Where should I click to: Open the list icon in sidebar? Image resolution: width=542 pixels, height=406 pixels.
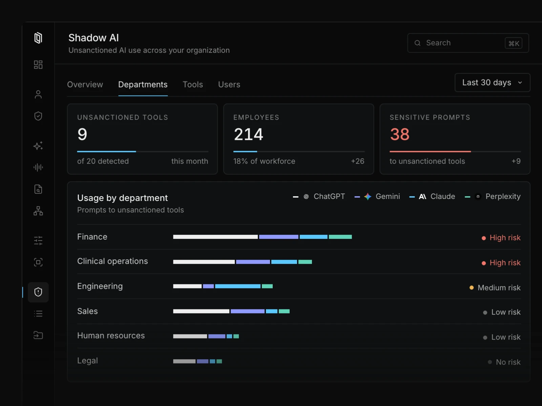coord(38,313)
